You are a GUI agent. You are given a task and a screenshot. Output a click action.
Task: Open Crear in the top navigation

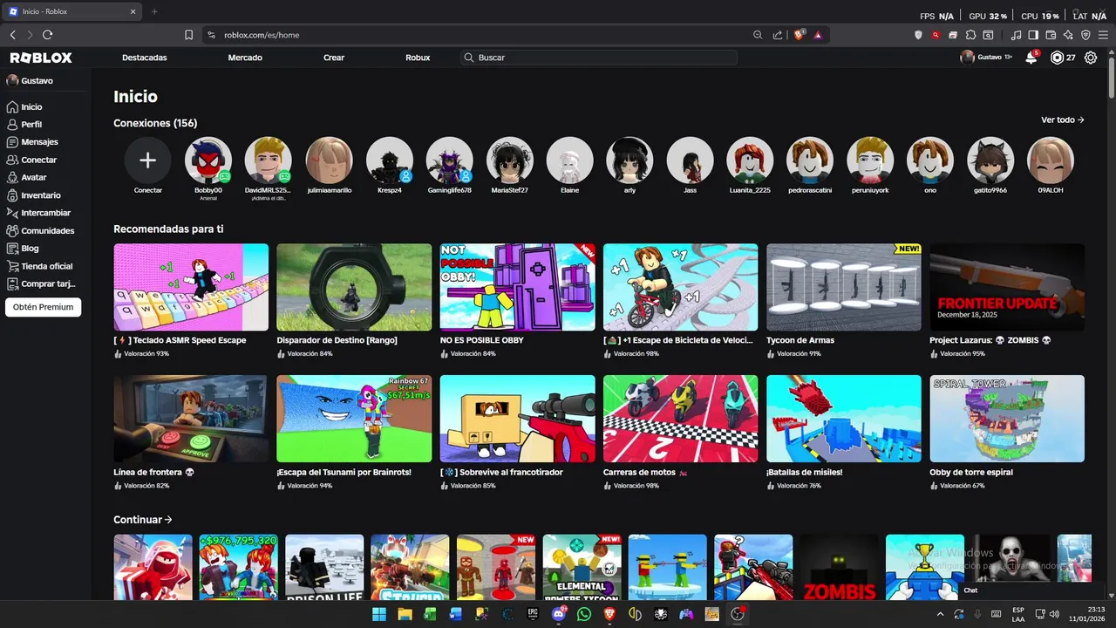[334, 58]
